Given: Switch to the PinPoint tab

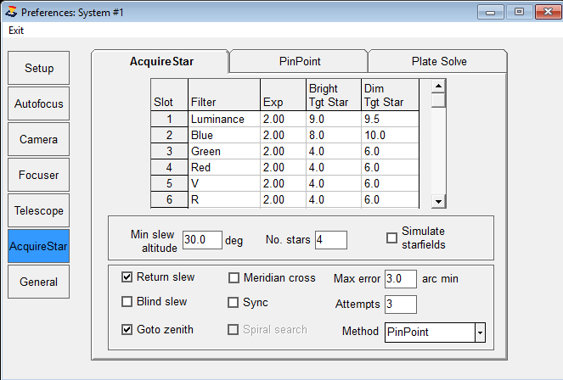Looking at the screenshot, I should click(x=300, y=61).
